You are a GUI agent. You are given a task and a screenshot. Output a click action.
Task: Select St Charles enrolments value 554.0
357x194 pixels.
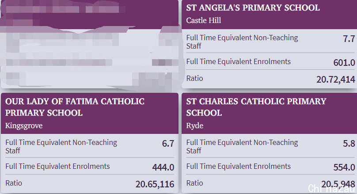[344, 167]
